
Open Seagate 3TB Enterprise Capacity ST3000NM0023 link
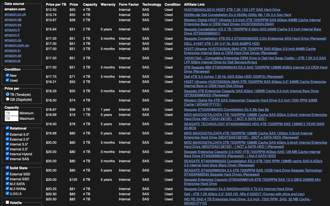click(251, 93)
